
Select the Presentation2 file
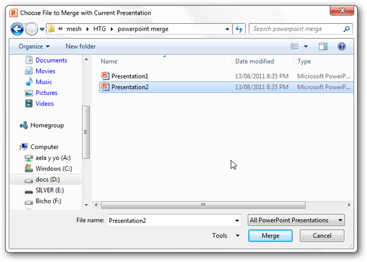pos(226,87)
